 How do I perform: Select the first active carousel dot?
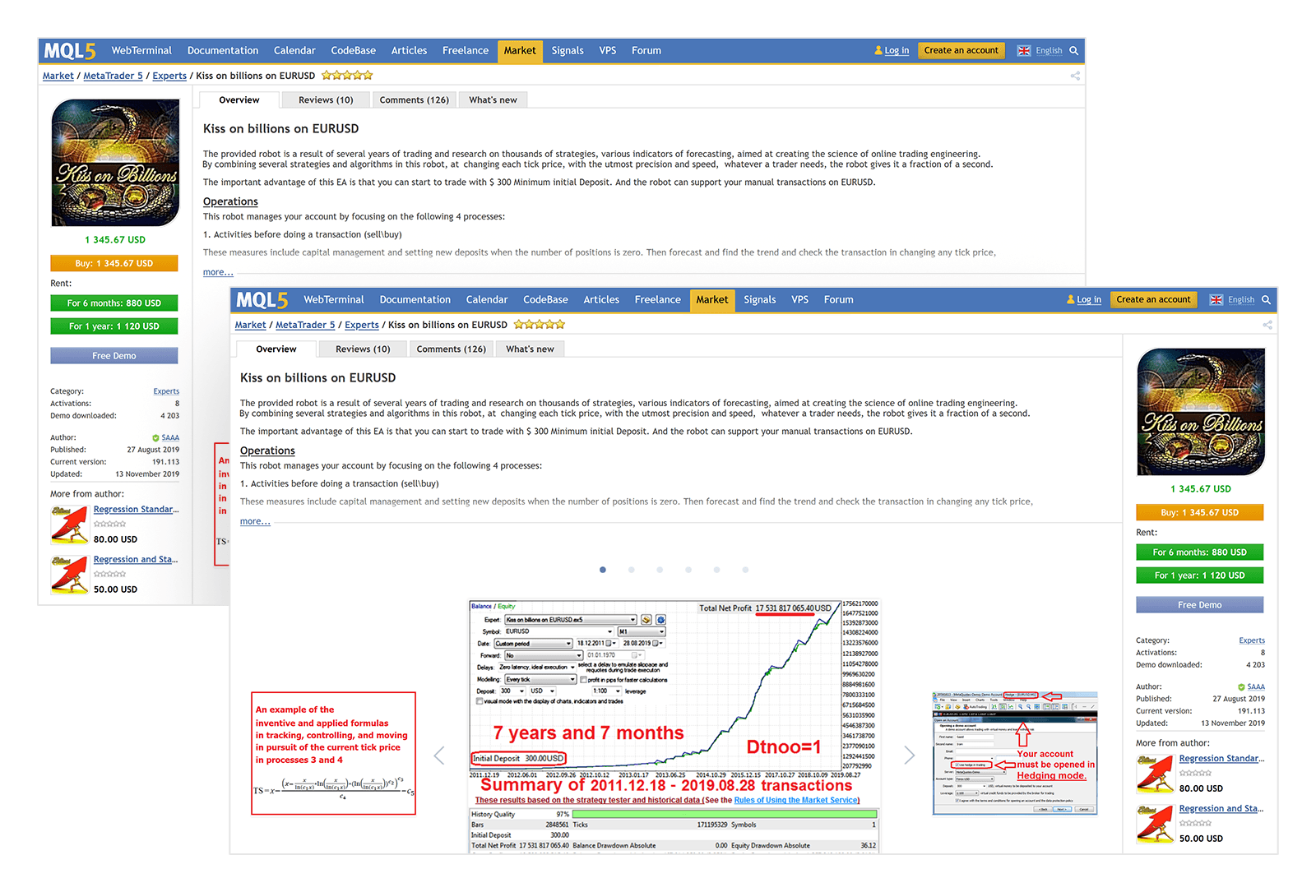coord(603,570)
